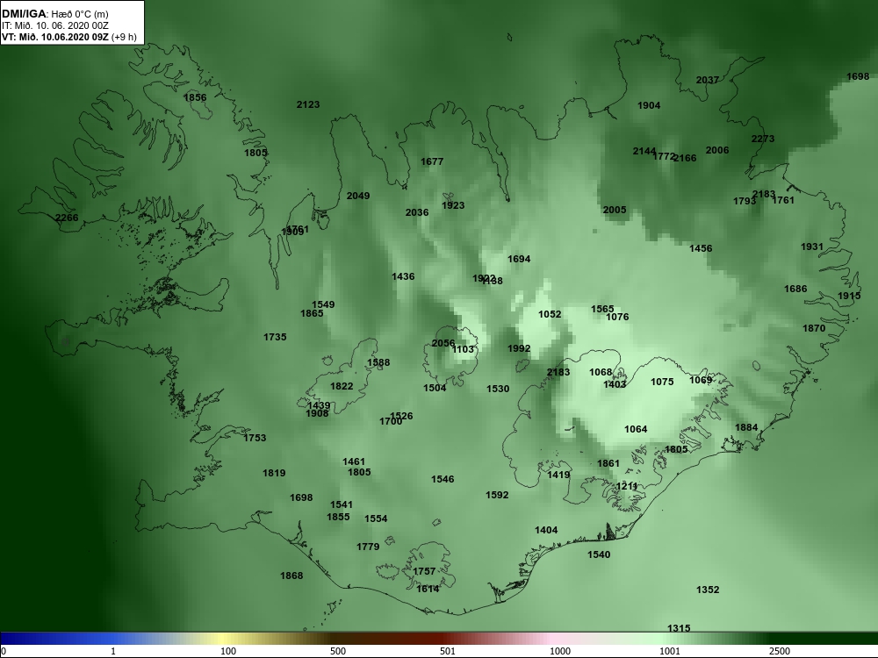Click the map value '2005'
The height and width of the screenshot is (658, 878).
(615, 210)
